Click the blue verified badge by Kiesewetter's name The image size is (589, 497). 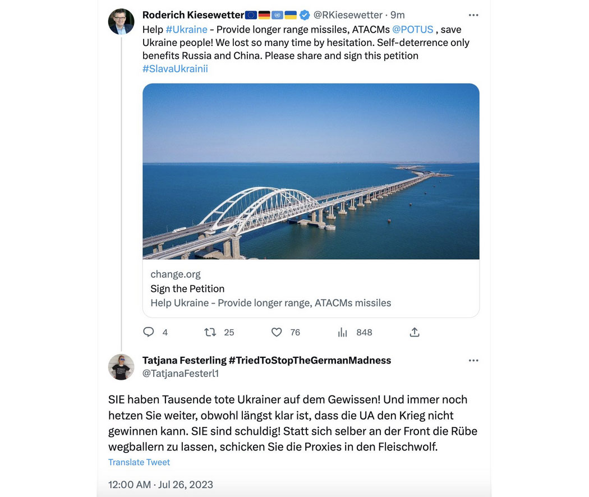[x=305, y=15]
